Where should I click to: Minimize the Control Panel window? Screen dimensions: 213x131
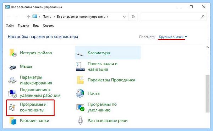click(179, 7)
